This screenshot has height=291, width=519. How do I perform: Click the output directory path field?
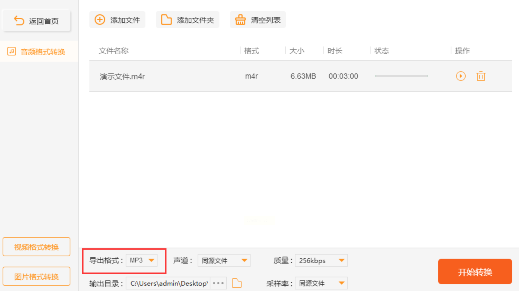[168, 283]
